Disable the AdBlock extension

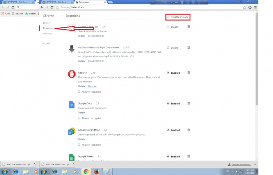168,73
